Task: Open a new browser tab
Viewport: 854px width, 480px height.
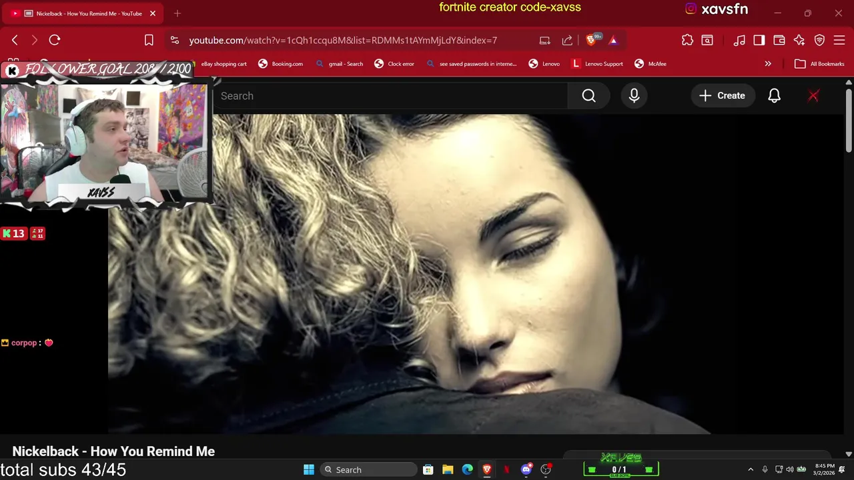Action: click(177, 13)
